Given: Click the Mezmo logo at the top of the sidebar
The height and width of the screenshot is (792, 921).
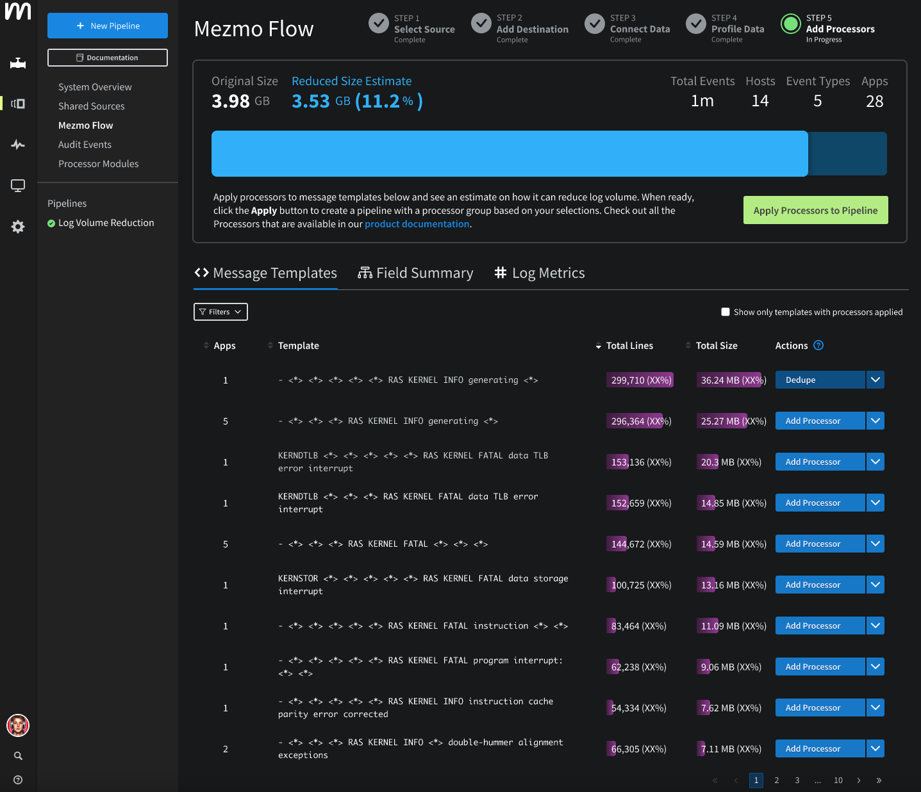Looking at the screenshot, I should 17,12.
